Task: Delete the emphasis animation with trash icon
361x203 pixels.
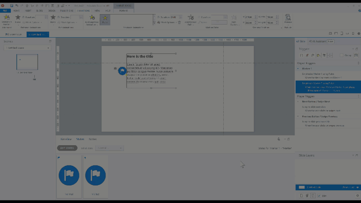Action: click(179, 22)
